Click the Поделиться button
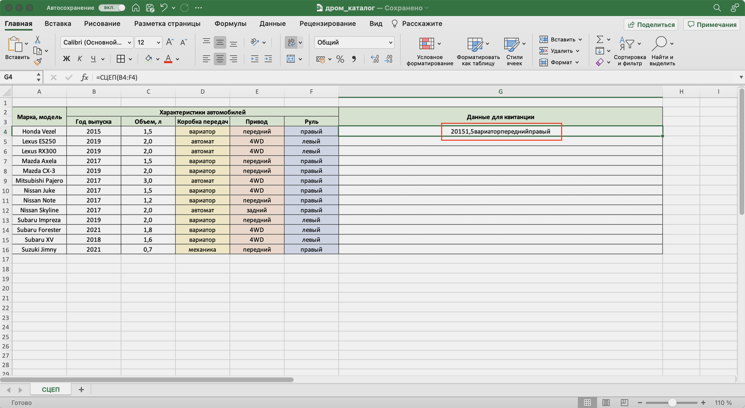Screen dimensions: 745x408 point(651,24)
